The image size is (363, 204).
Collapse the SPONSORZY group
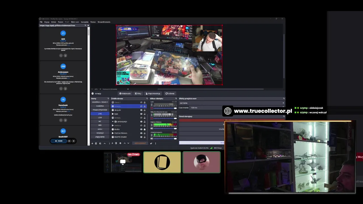tap(113, 122)
